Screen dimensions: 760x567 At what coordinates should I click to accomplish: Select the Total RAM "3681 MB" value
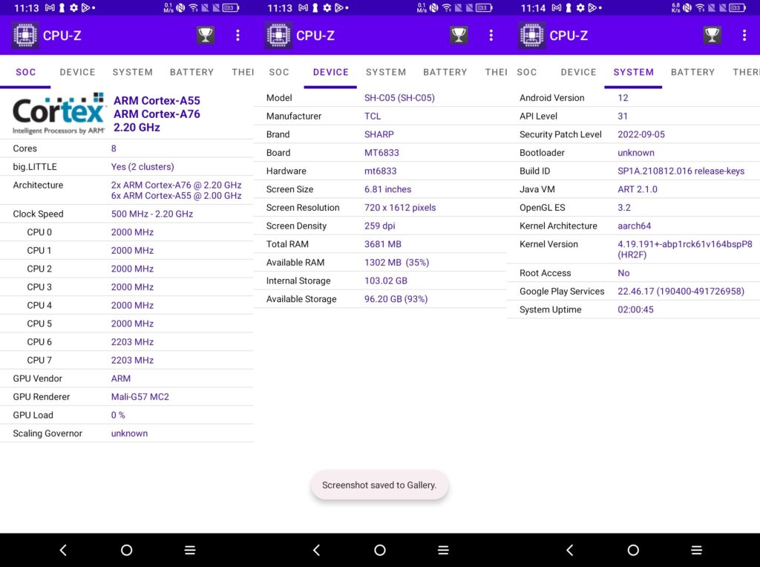pyautogui.click(x=383, y=243)
